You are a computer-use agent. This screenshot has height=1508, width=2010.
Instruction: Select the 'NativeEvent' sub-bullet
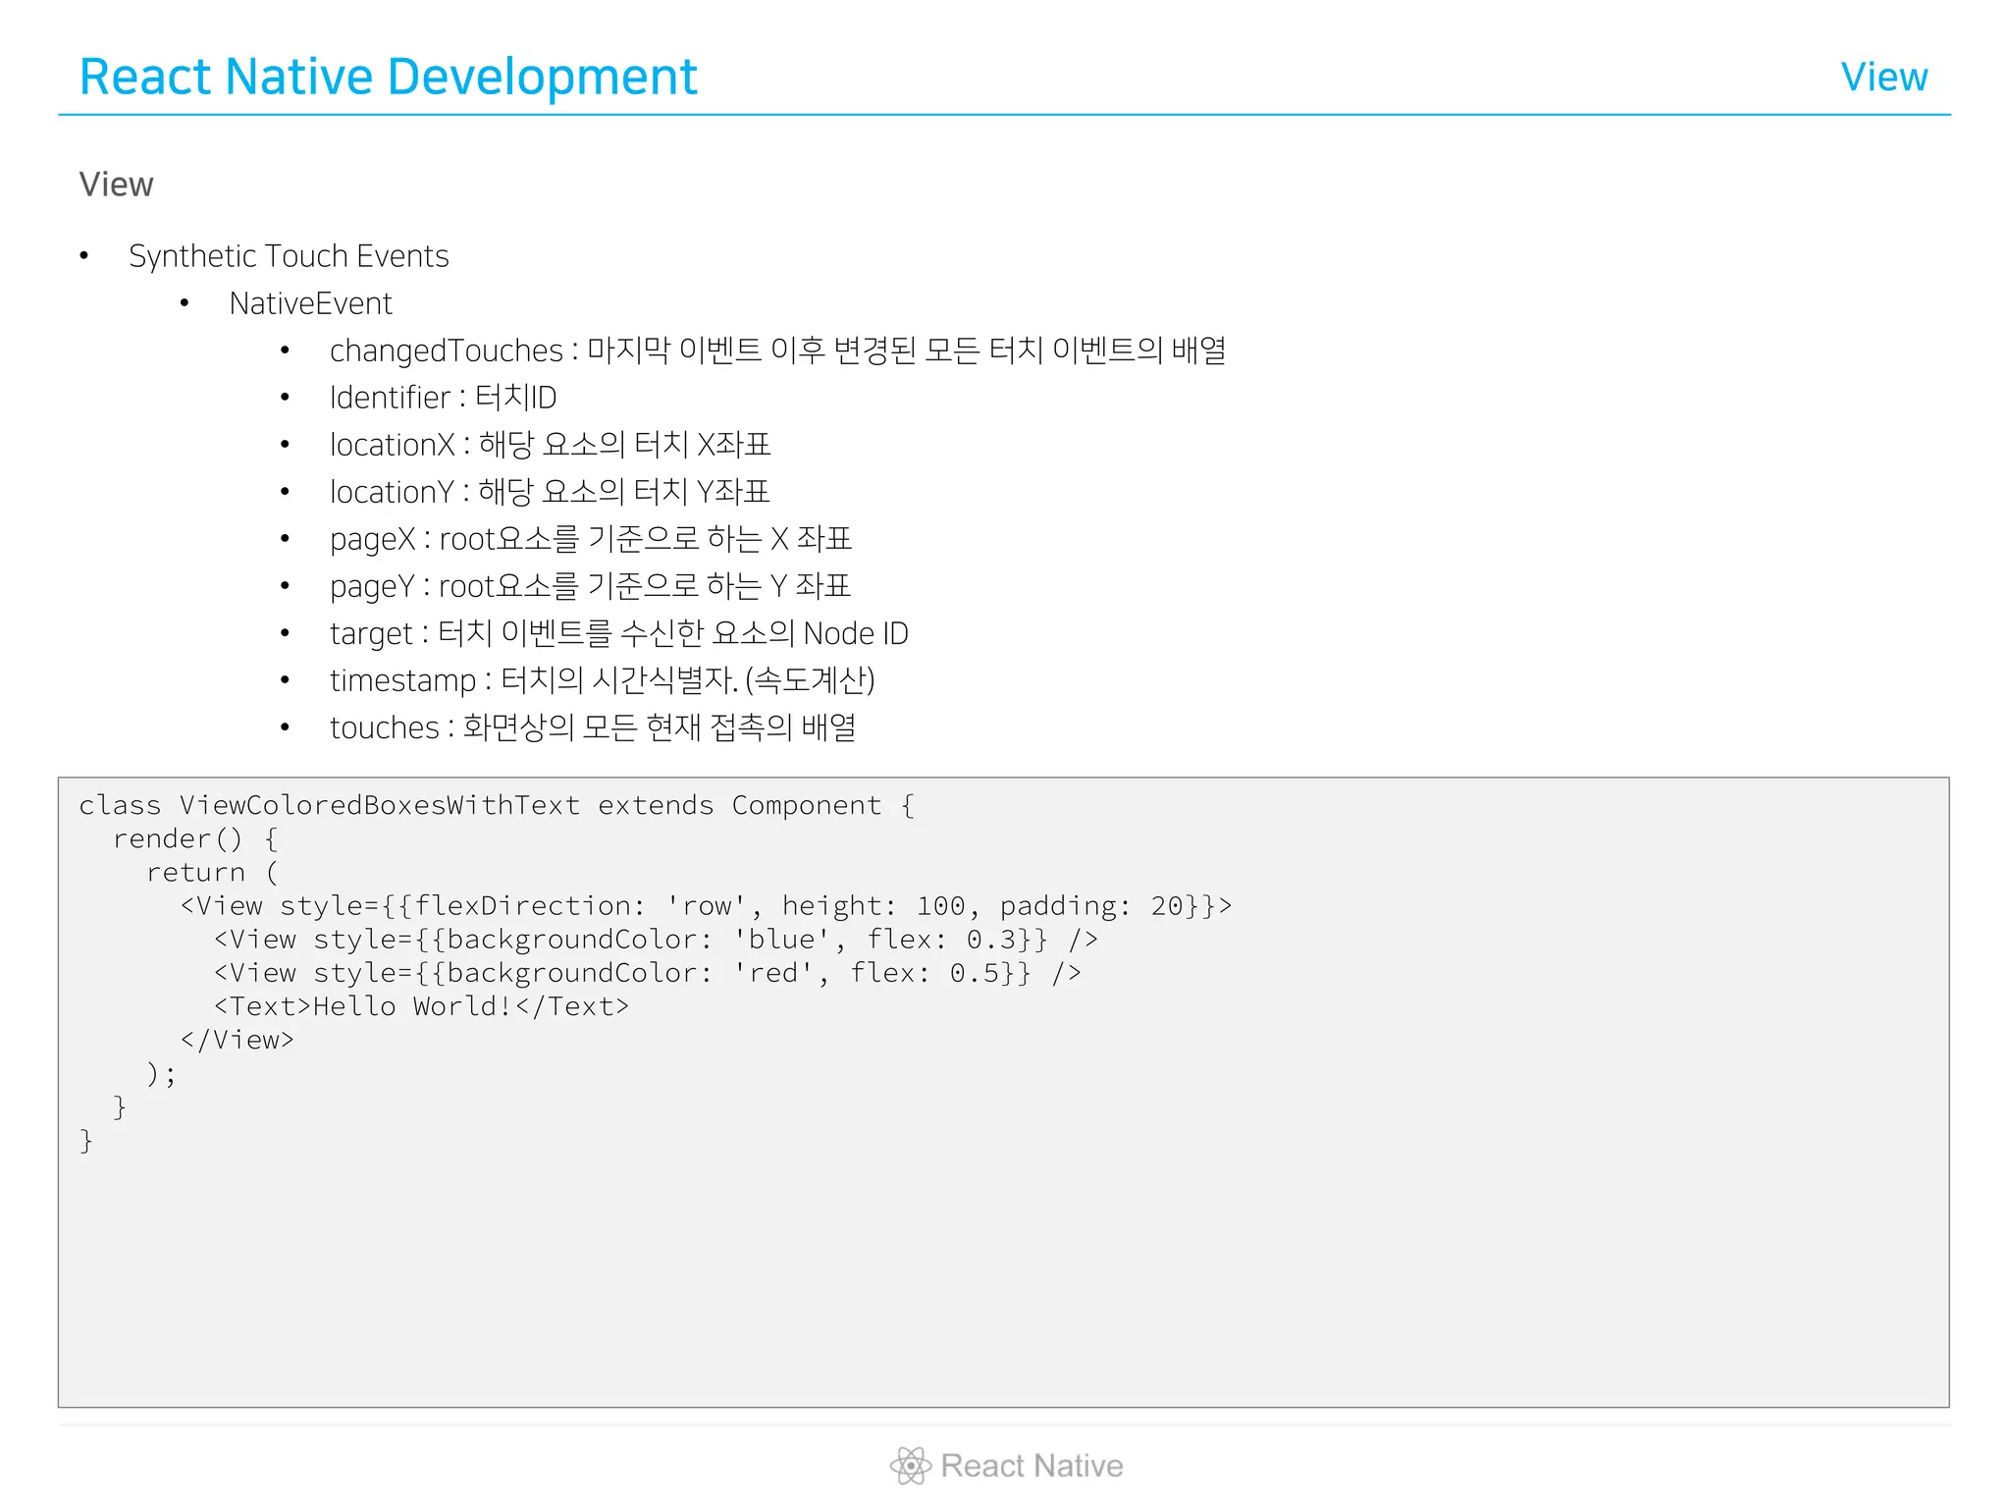coord(310,303)
